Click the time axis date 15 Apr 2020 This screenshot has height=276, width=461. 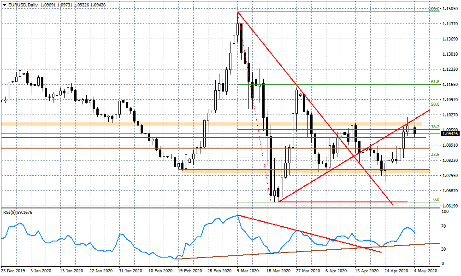coord(366,271)
